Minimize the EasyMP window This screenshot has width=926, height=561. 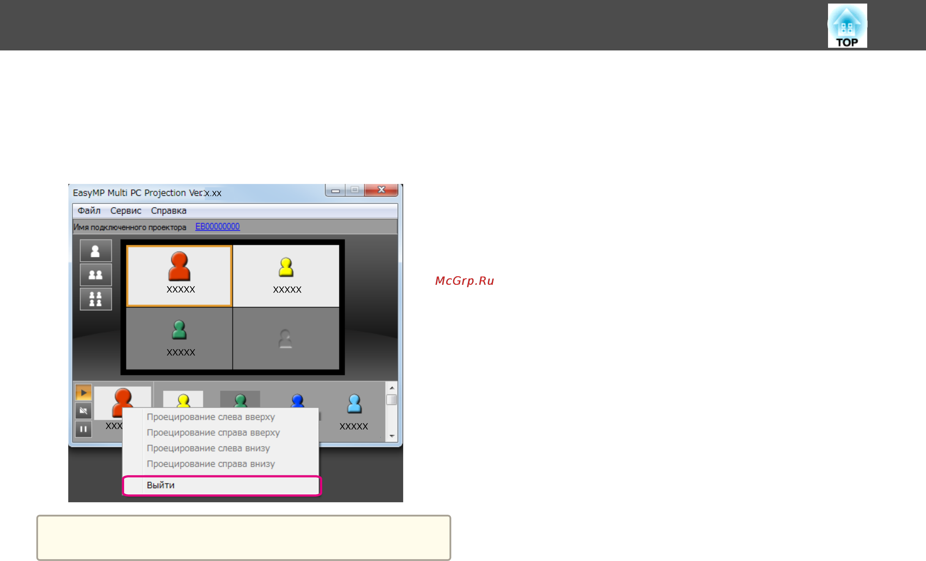pos(335,190)
